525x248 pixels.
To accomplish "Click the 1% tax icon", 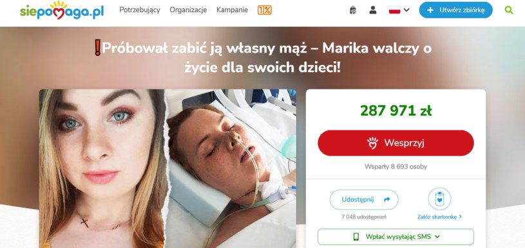I will coord(265,10).
